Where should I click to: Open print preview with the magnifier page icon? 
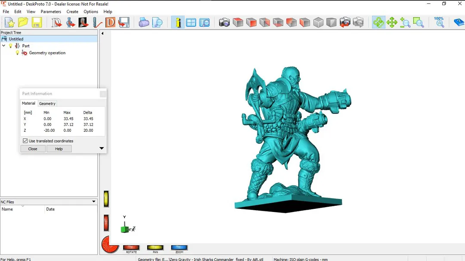click(158, 22)
